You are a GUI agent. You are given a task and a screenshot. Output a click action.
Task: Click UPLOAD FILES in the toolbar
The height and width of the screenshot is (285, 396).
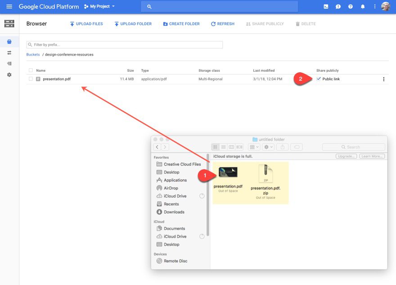tap(86, 24)
